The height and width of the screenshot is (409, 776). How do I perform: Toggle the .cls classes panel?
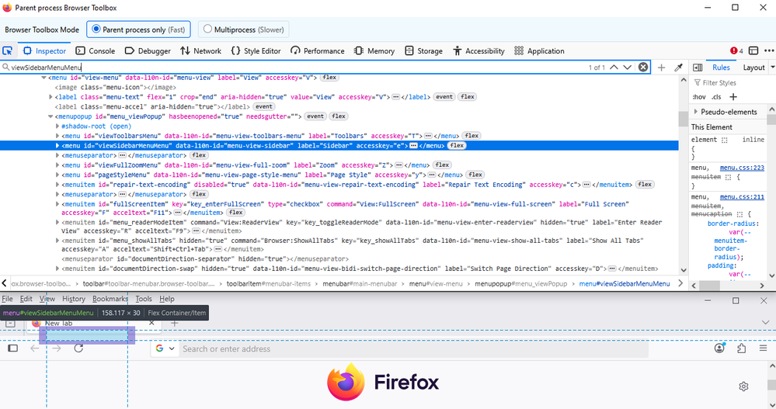point(716,97)
